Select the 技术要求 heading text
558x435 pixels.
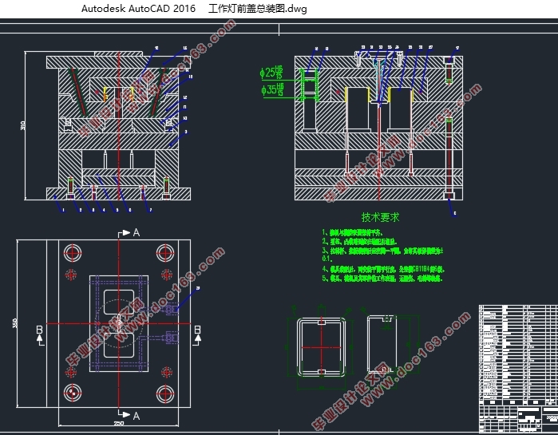click(x=380, y=217)
